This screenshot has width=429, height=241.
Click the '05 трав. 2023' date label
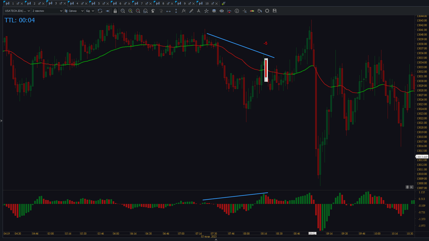tap(209, 237)
